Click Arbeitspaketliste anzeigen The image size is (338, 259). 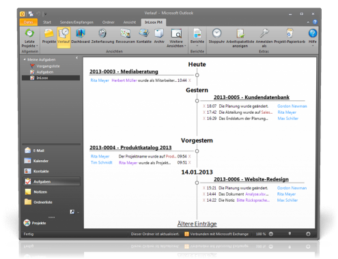click(240, 38)
